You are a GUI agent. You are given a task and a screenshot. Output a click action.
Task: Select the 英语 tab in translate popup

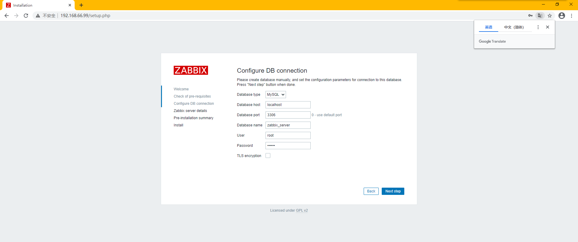tap(489, 27)
